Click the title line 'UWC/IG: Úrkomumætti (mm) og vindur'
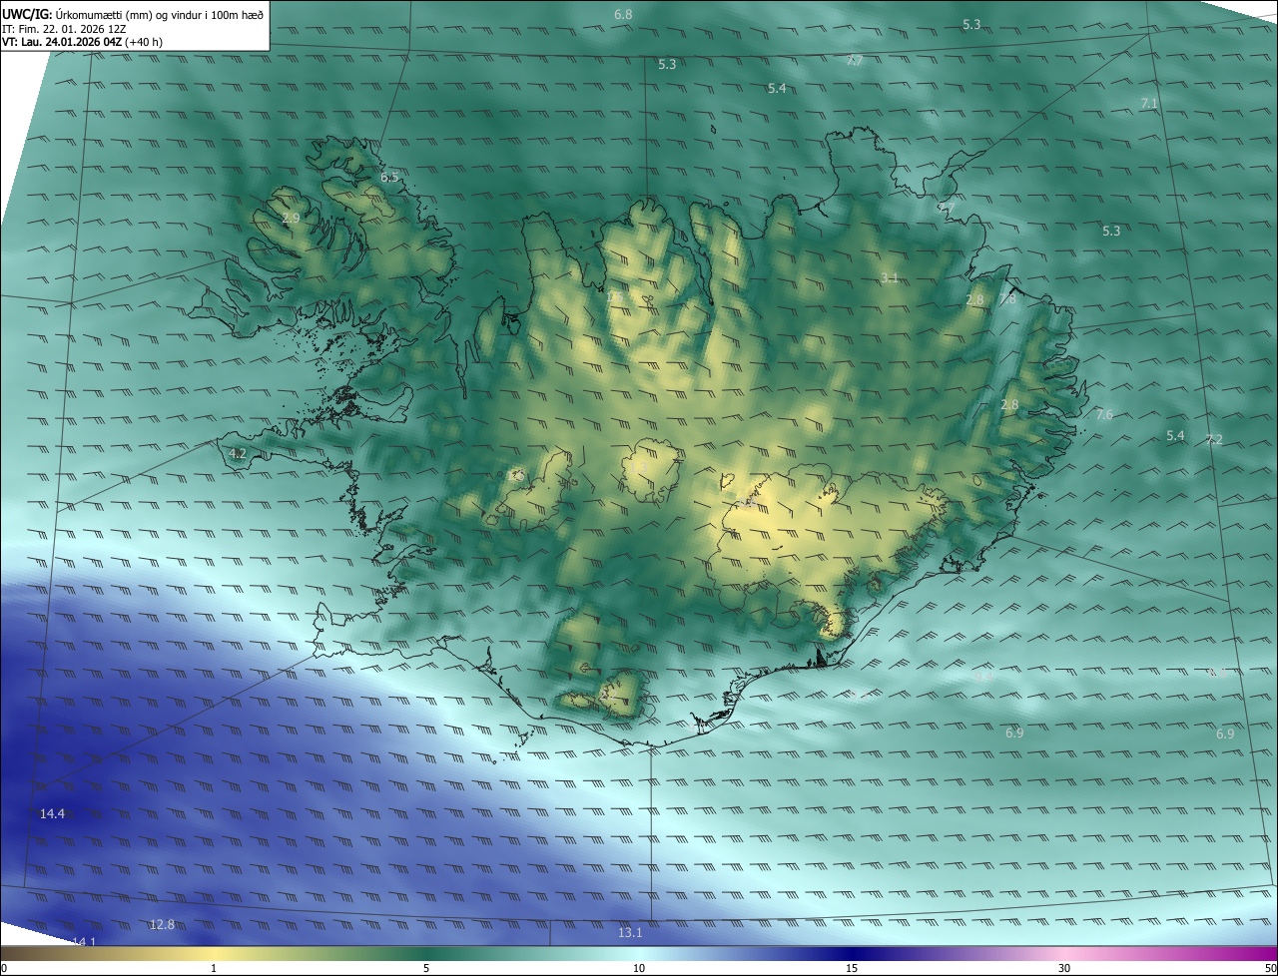The height and width of the screenshot is (976, 1278). pos(133,14)
